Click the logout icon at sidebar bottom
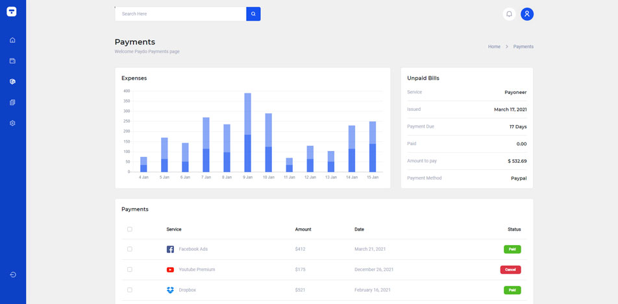Viewport: 618px width, 304px height. 12,275
